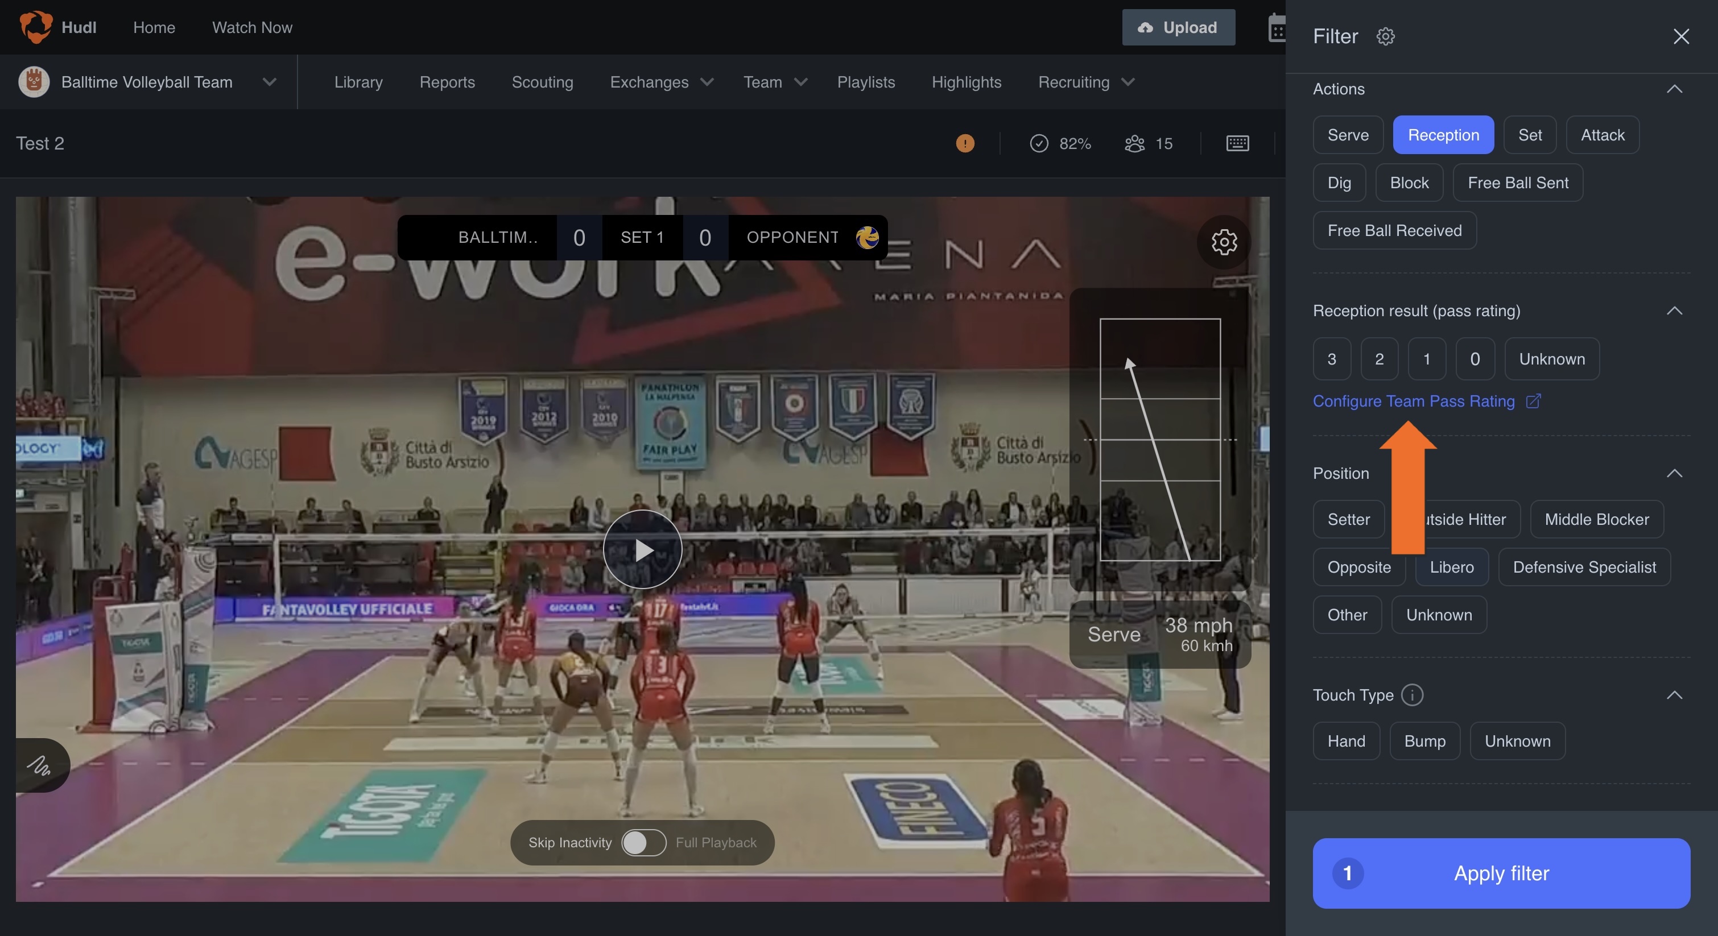The width and height of the screenshot is (1718, 936).
Task: Select the Serve action filter
Action: (x=1348, y=135)
